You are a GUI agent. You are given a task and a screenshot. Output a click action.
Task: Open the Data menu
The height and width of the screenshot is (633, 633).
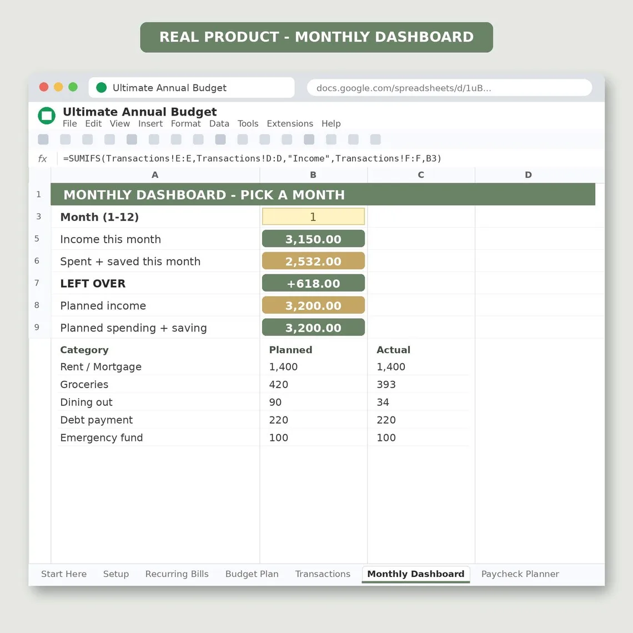point(219,123)
